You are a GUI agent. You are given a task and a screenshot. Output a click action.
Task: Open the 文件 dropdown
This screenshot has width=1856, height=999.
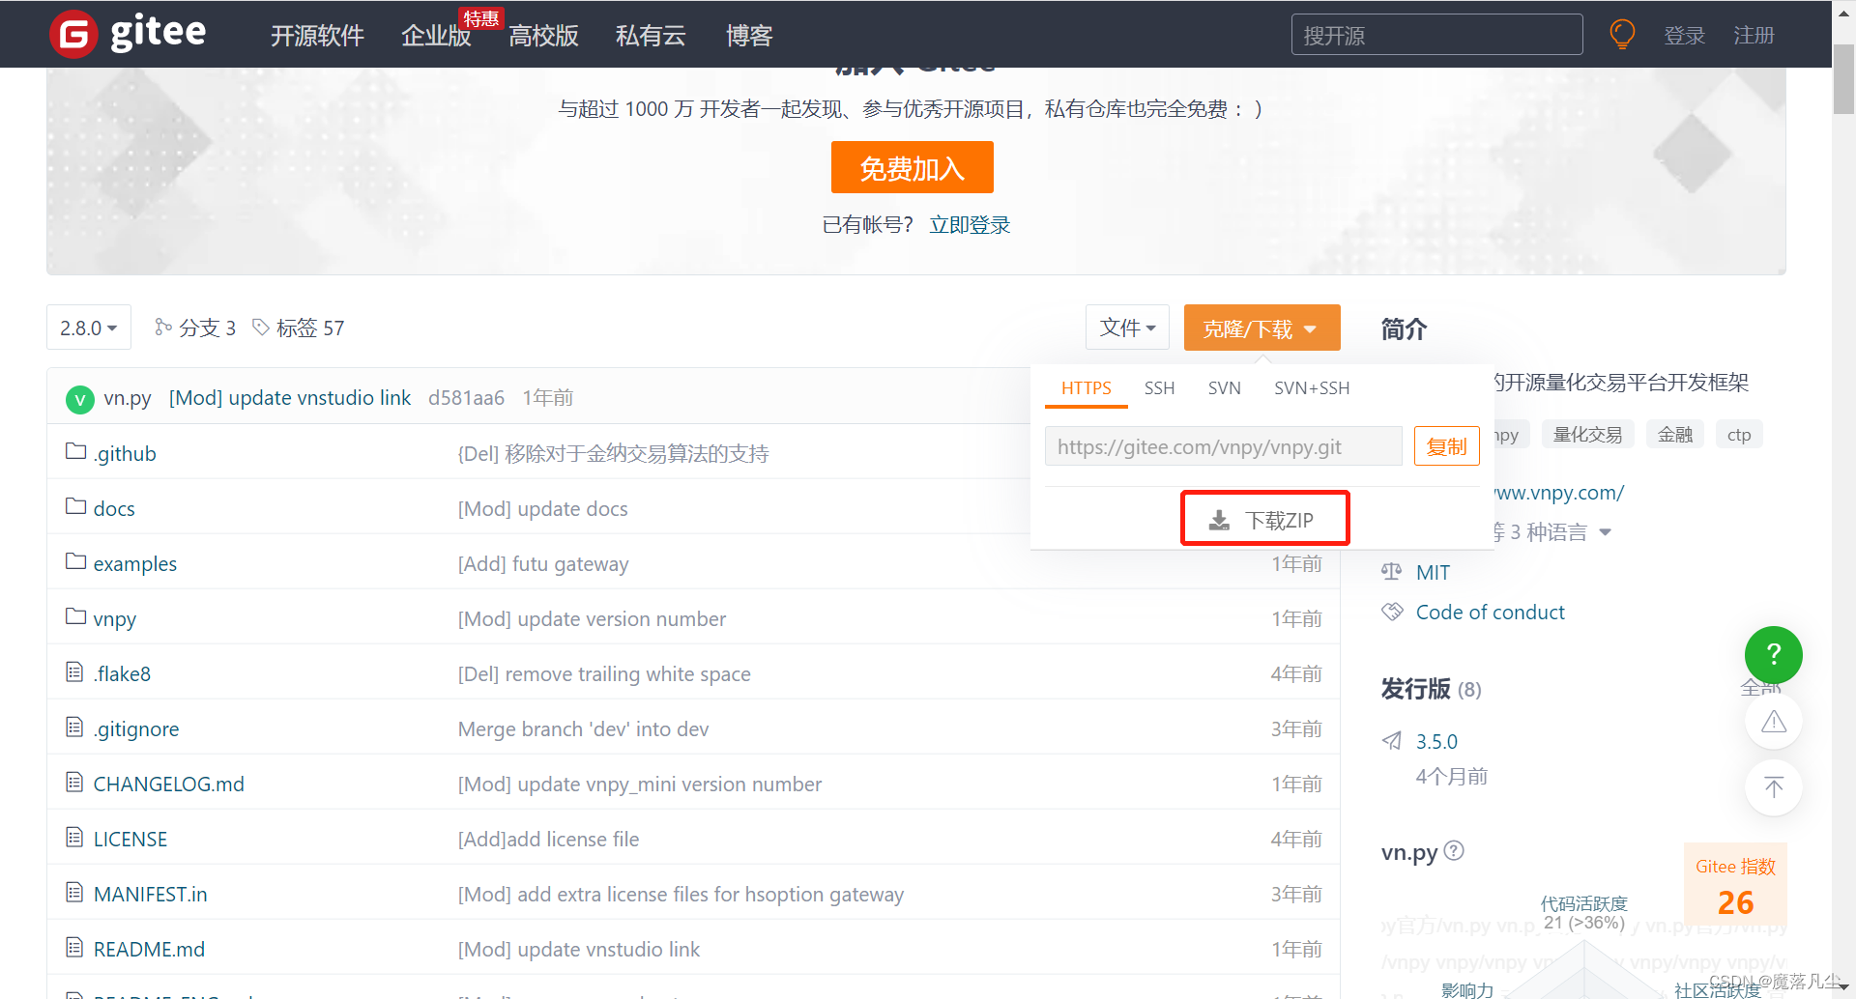pyautogui.click(x=1126, y=328)
